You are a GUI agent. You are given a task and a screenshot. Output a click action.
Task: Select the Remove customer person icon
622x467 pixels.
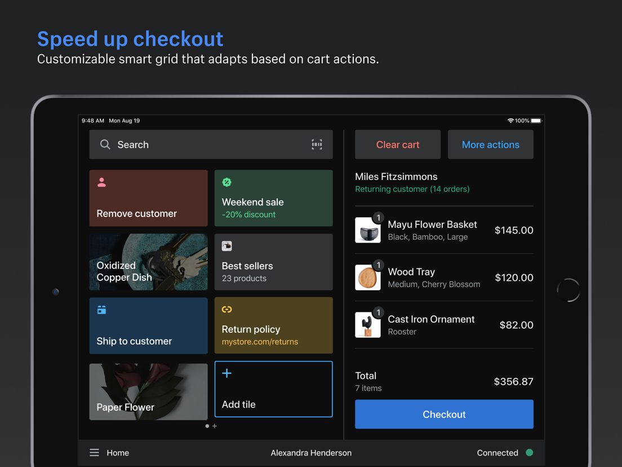(102, 182)
